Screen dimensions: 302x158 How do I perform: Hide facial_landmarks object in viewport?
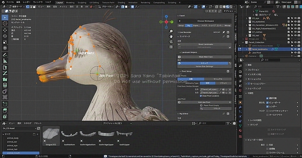pos(295,49)
